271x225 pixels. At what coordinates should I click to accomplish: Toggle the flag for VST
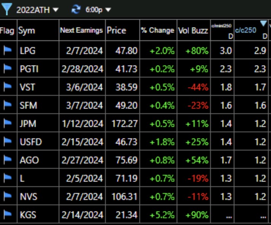[x=8, y=87]
